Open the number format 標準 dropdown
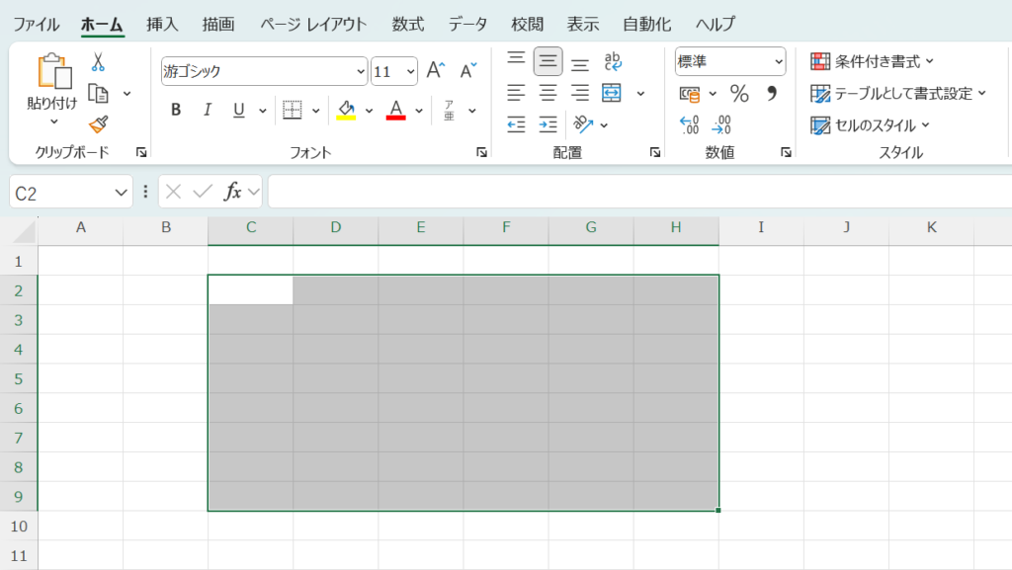This screenshot has height=570, width=1012. point(779,61)
